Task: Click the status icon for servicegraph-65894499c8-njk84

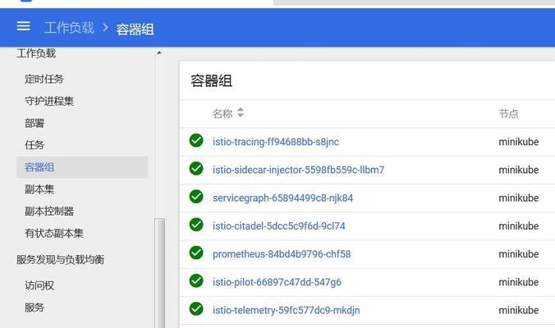Action: point(196,197)
